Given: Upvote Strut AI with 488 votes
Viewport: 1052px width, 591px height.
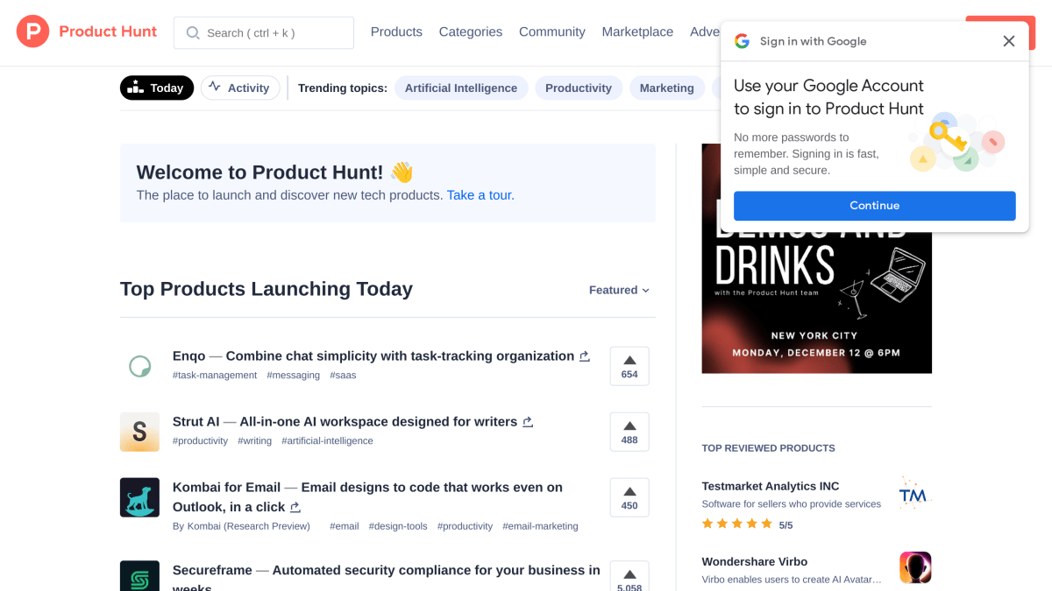Looking at the screenshot, I should (629, 432).
